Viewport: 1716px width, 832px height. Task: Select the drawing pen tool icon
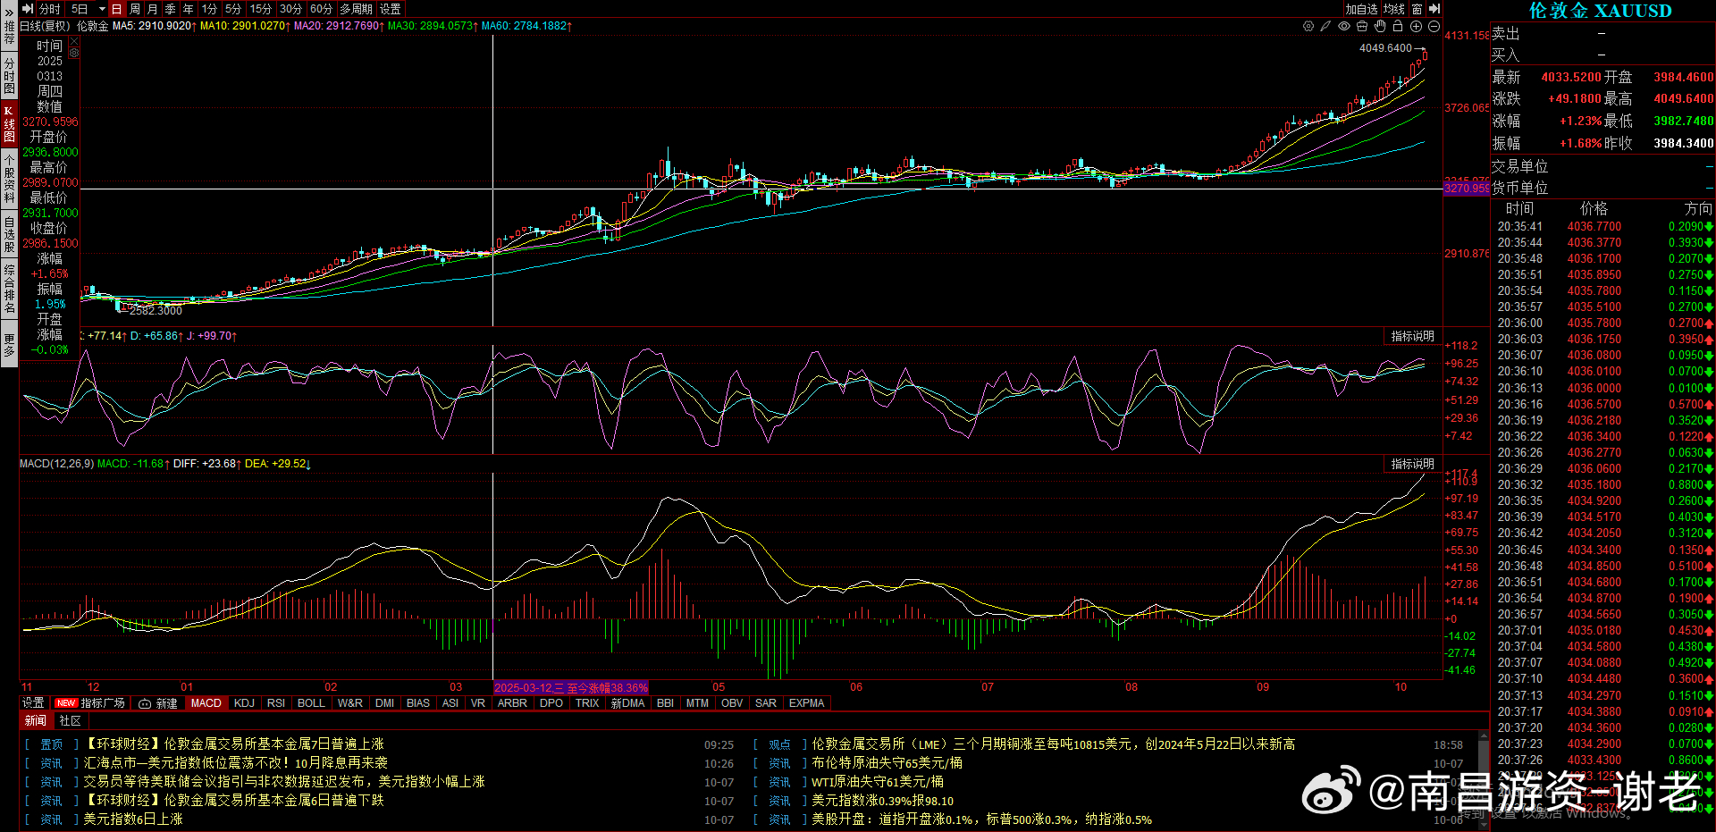tap(1326, 26)
